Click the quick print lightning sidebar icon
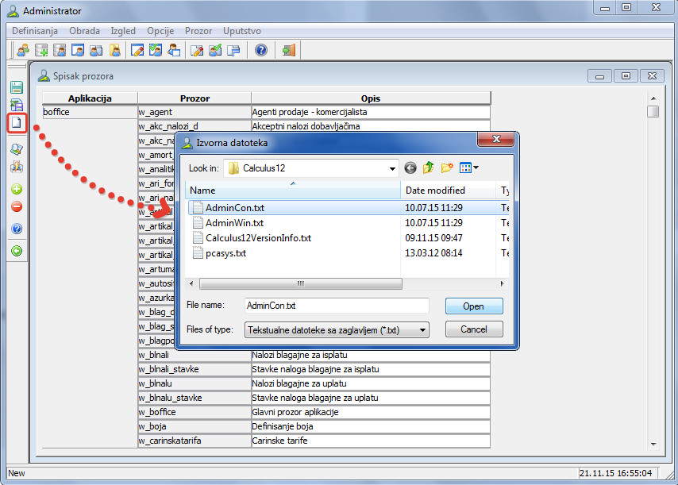 point(17,167)
